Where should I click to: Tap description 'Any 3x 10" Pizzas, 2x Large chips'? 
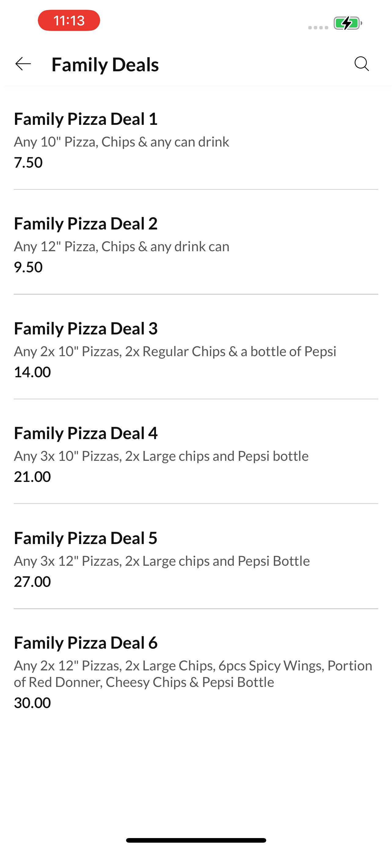coord(161,456)
